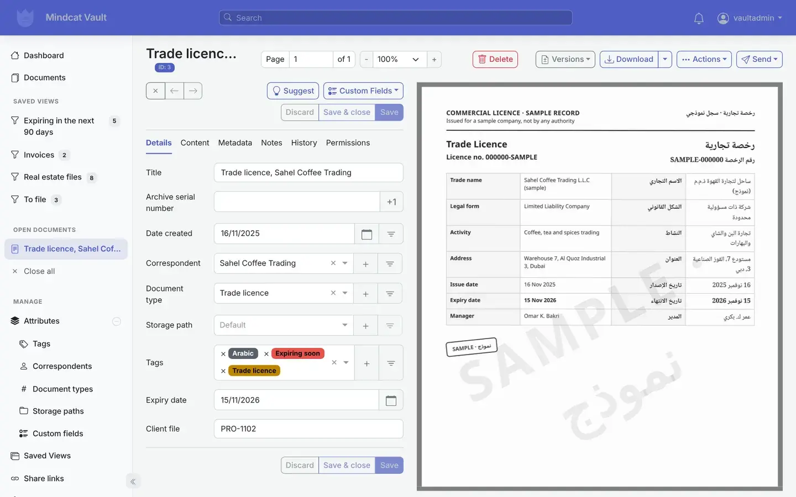Click the red Delete button

click(495, 59)
